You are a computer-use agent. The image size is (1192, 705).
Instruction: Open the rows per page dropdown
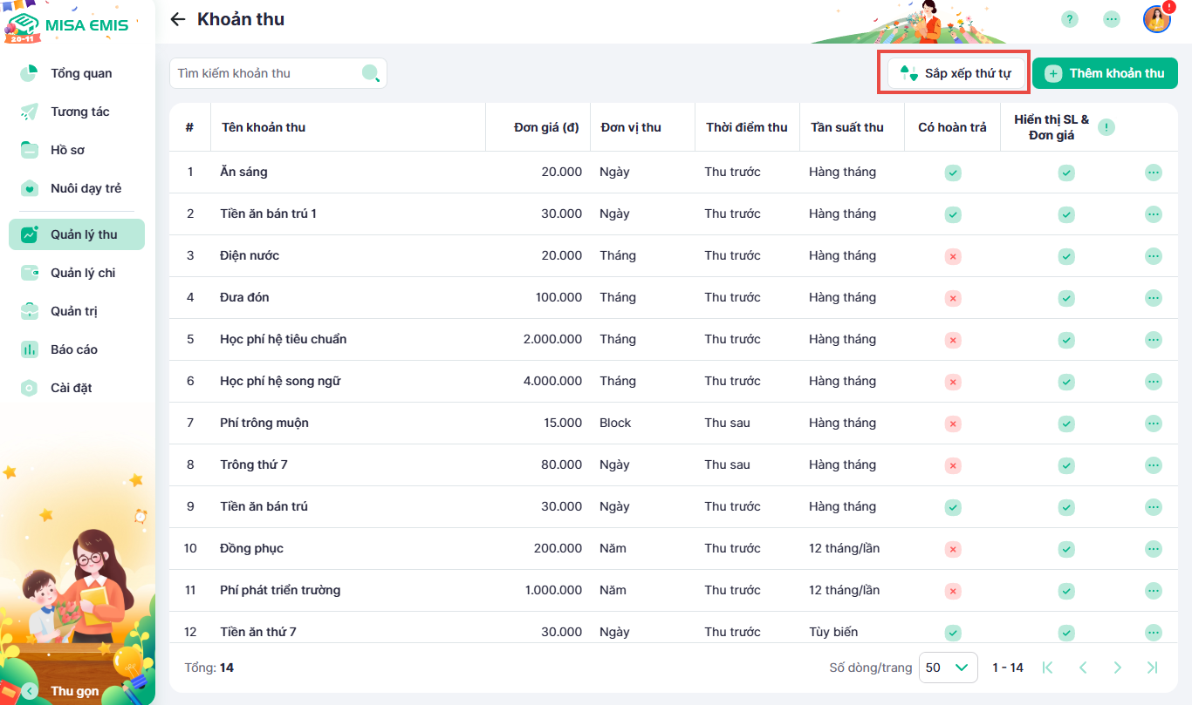948,668
